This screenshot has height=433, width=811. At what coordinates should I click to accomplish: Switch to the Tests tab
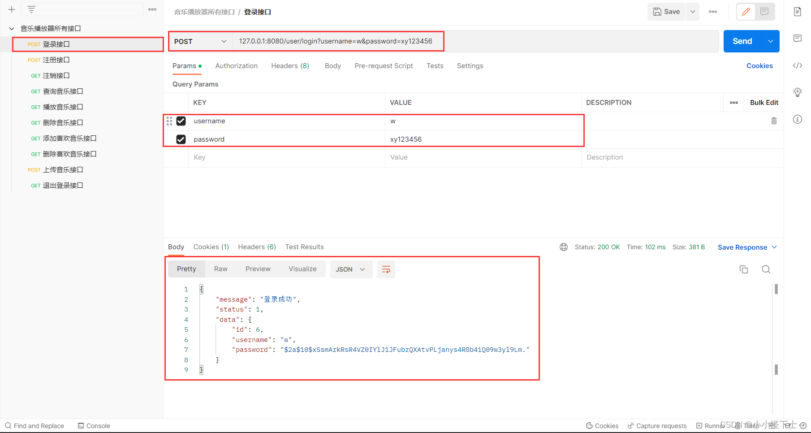tap(435, 66)
